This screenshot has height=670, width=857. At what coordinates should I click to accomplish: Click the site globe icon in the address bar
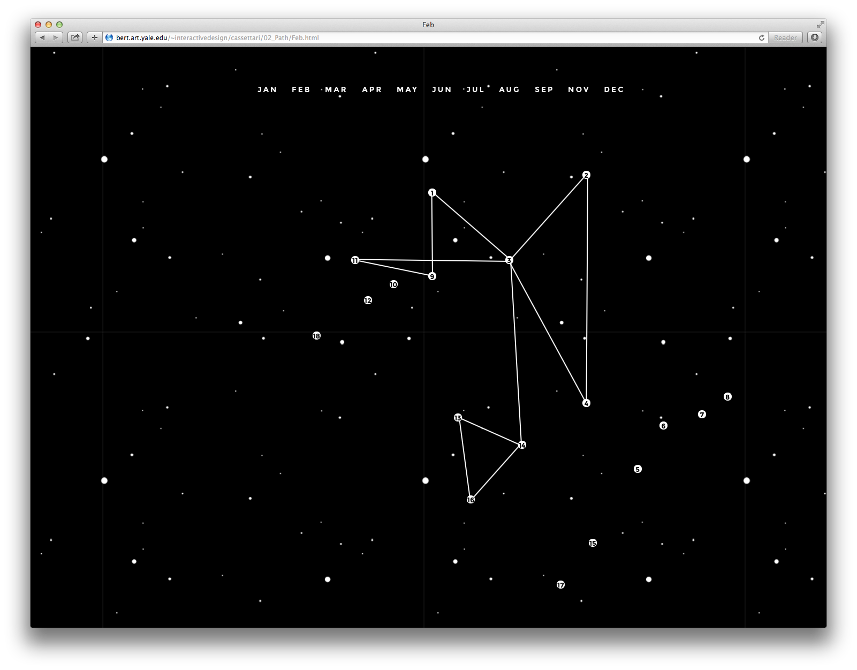109,37
